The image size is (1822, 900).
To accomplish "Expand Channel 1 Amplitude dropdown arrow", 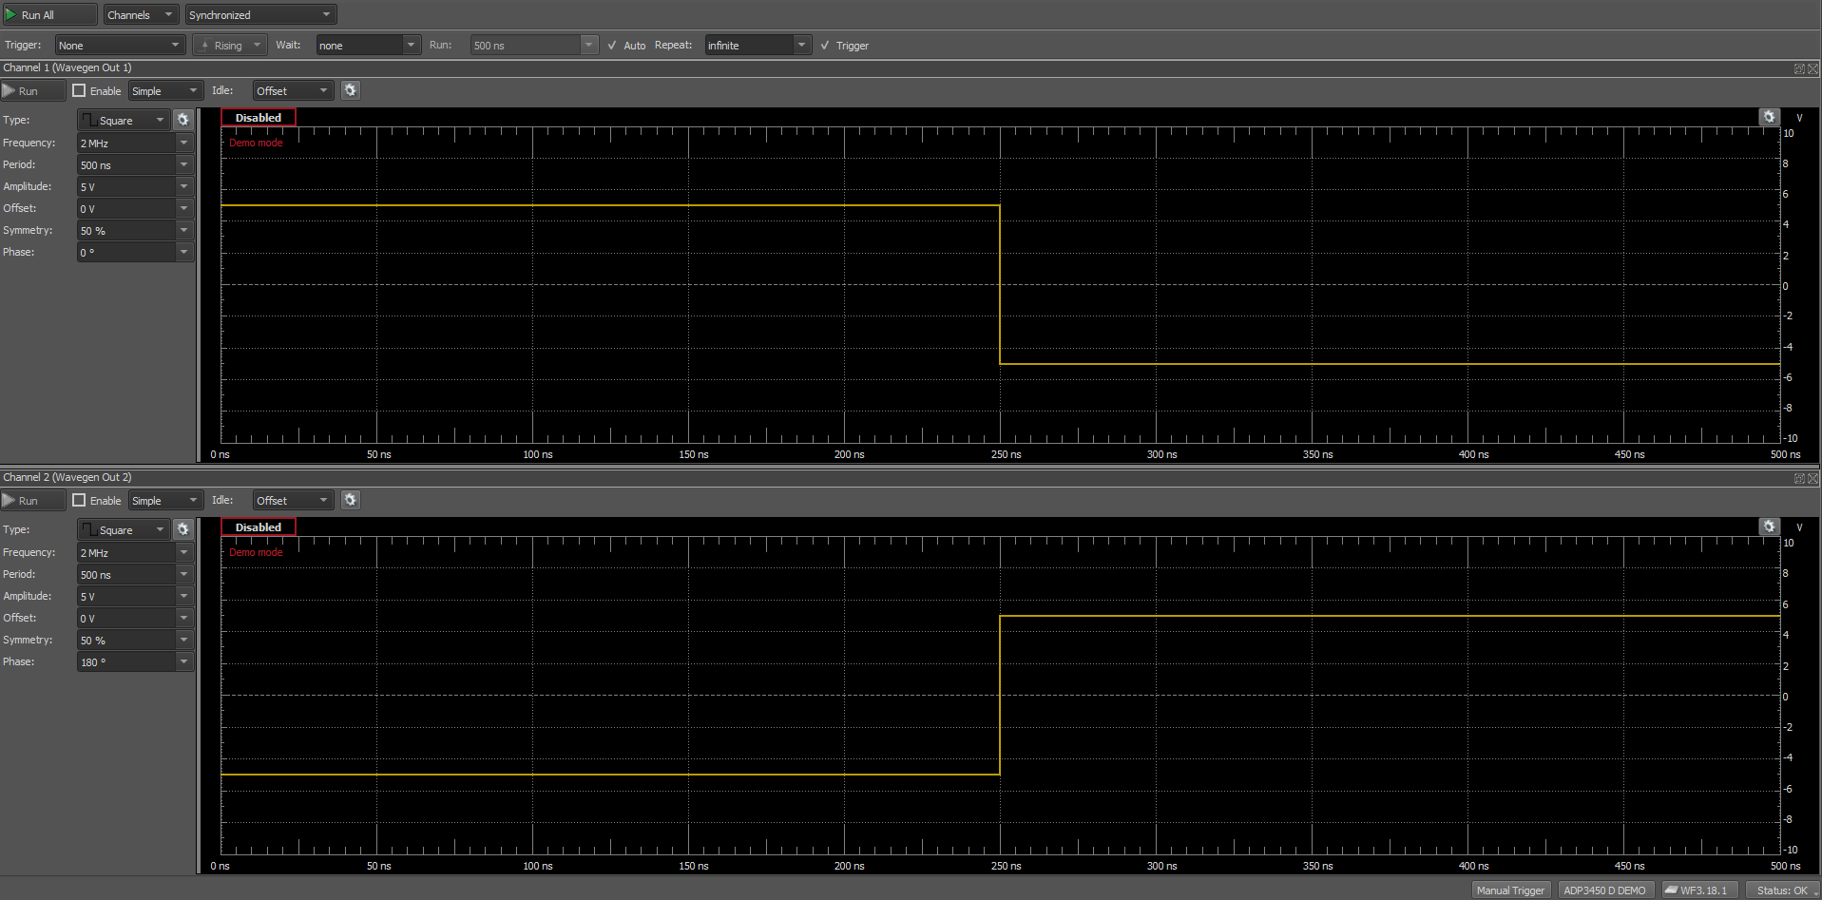I will pos(184,186).
